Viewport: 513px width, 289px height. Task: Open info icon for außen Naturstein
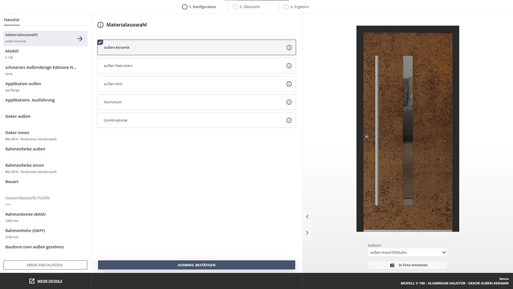[x=289, y=66]
